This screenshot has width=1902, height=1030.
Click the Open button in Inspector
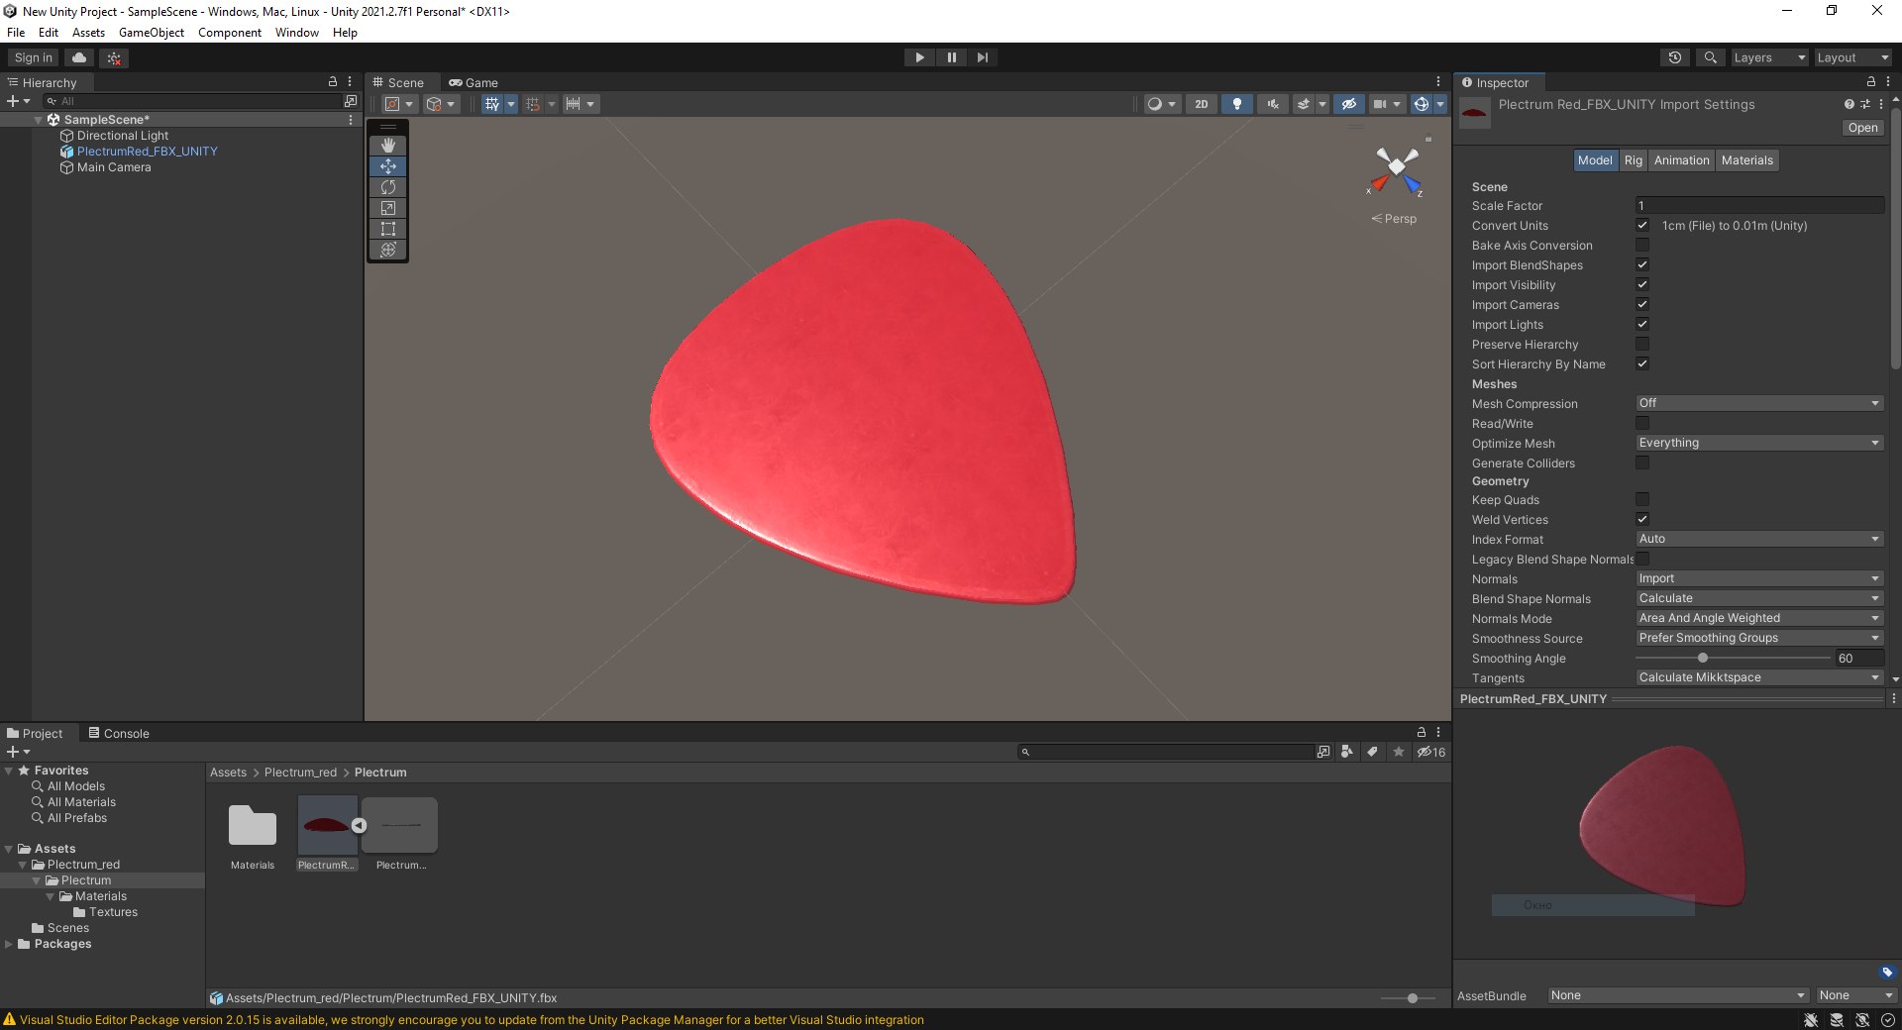point(1862,128)
